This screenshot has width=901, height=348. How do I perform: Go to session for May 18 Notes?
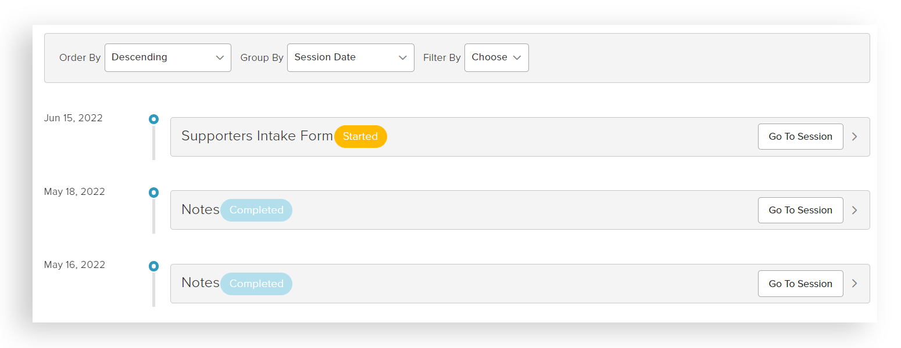pyautogui.click(x=800, y=210)
